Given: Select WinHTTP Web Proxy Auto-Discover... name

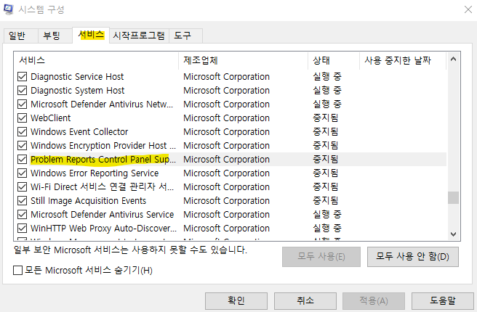Looking at the screenshot, I should (x=103, y=229).
